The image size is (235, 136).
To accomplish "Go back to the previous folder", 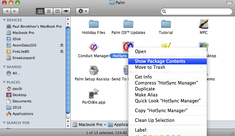I will [7, 11].
